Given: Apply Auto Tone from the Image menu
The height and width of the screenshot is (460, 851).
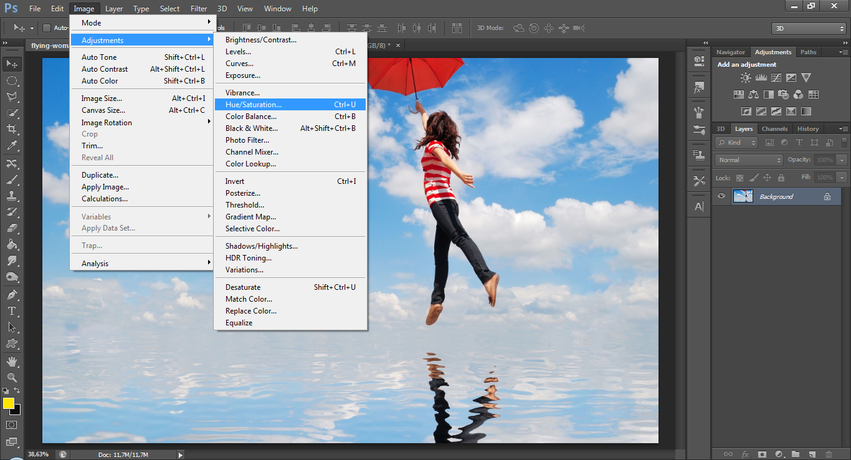Looking at the screenshot, I should [x=99, y=57].
